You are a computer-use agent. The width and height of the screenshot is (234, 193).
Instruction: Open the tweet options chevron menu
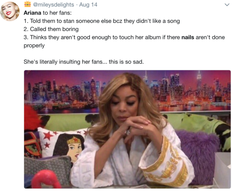point(227,5)
